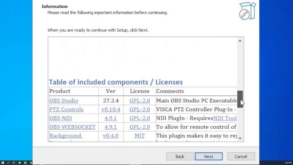Screen dimensions: 293x165
Task: Cancel the setup wizard
Action: tap(241, 156)
